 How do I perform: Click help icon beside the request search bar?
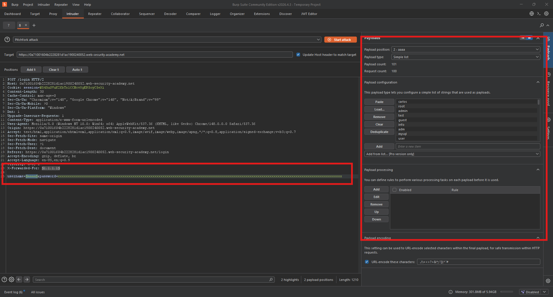tap(4, 279)
